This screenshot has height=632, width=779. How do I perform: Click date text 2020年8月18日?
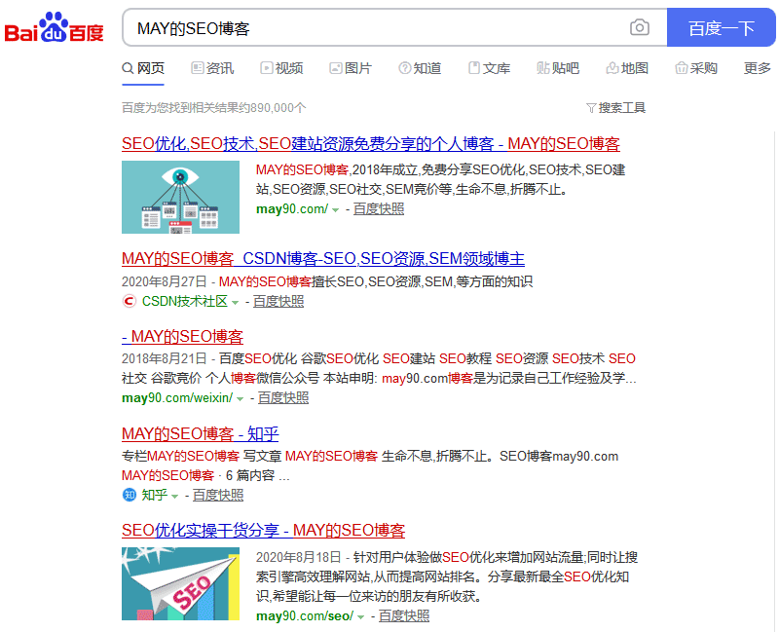(299, 557)
